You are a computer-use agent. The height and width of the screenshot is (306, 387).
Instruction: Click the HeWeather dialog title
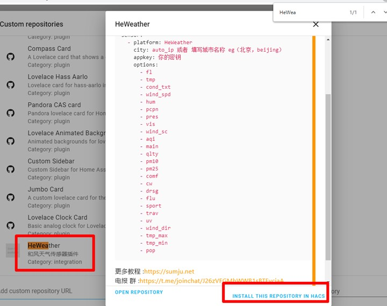132,24
